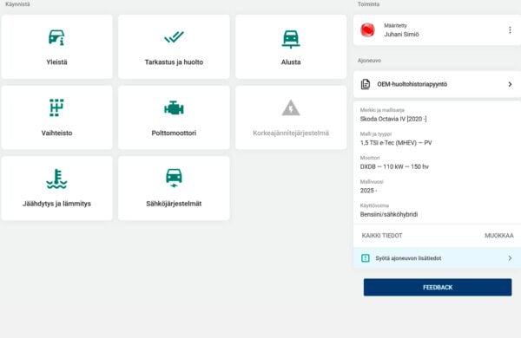Click the MUOKKAA button
The image size is (521, 338).
click(498, 236)
